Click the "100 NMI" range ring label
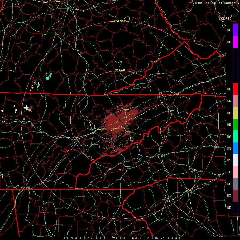 coord(120,21)
